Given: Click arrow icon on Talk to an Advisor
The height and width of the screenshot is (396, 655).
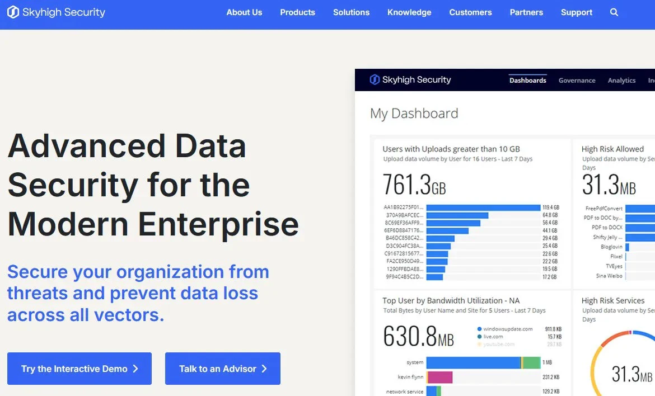Looking at the screenshot, I should click(x=264, y=369).
